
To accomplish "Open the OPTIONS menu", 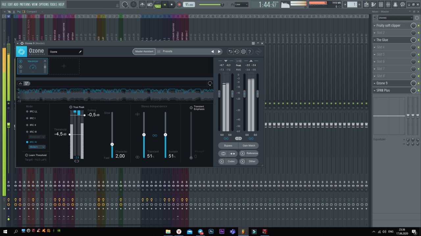I will 44,4.
